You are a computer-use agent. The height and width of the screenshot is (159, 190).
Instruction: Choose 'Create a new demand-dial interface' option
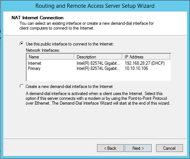[22, 86]
